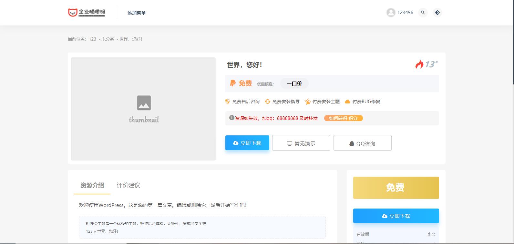Open the QQ咨询 button

coord(362,143)
